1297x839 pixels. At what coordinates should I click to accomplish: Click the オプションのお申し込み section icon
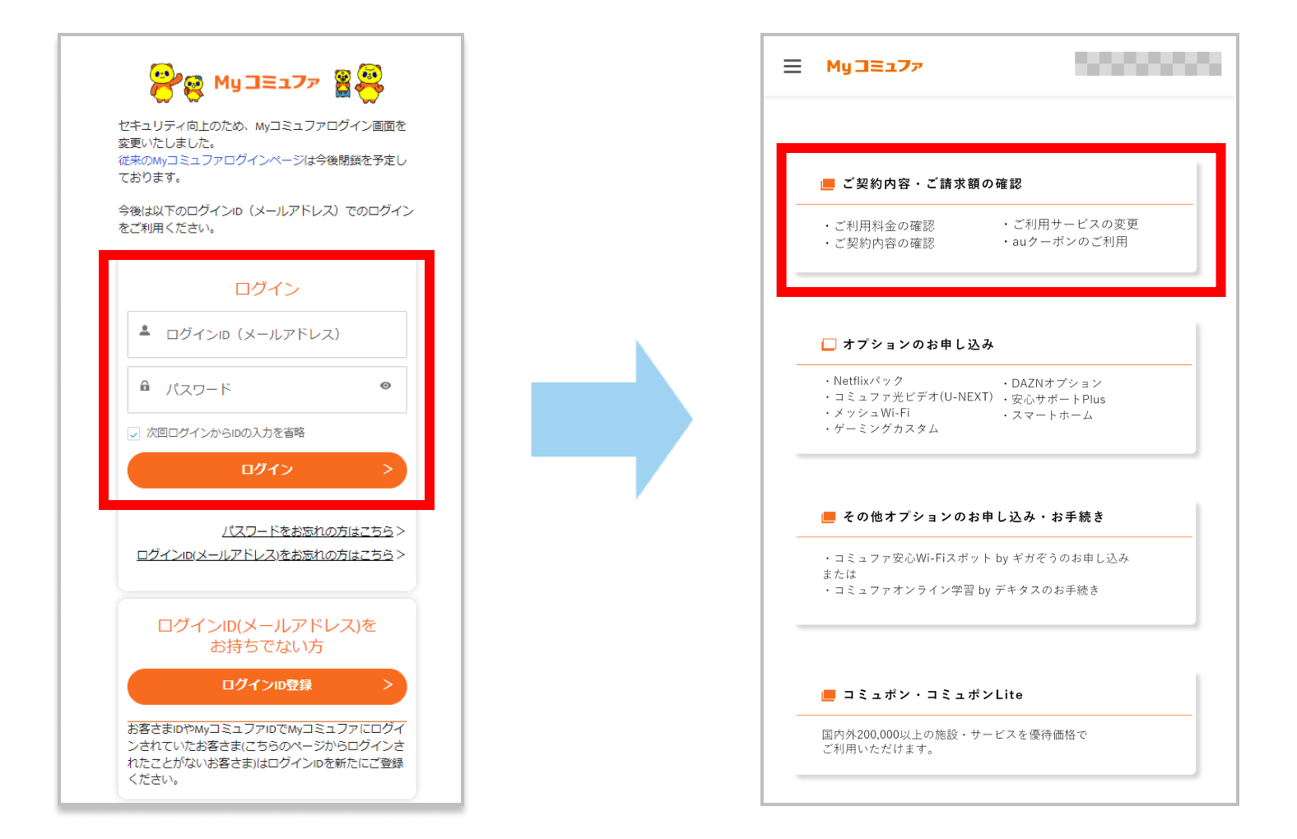tap(828, 345)
